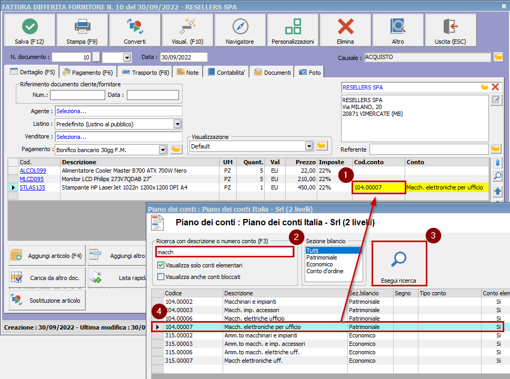Screen dimensions: 510x379
Task: Click the Esegui ricerca button
Action: click(399, 263)
